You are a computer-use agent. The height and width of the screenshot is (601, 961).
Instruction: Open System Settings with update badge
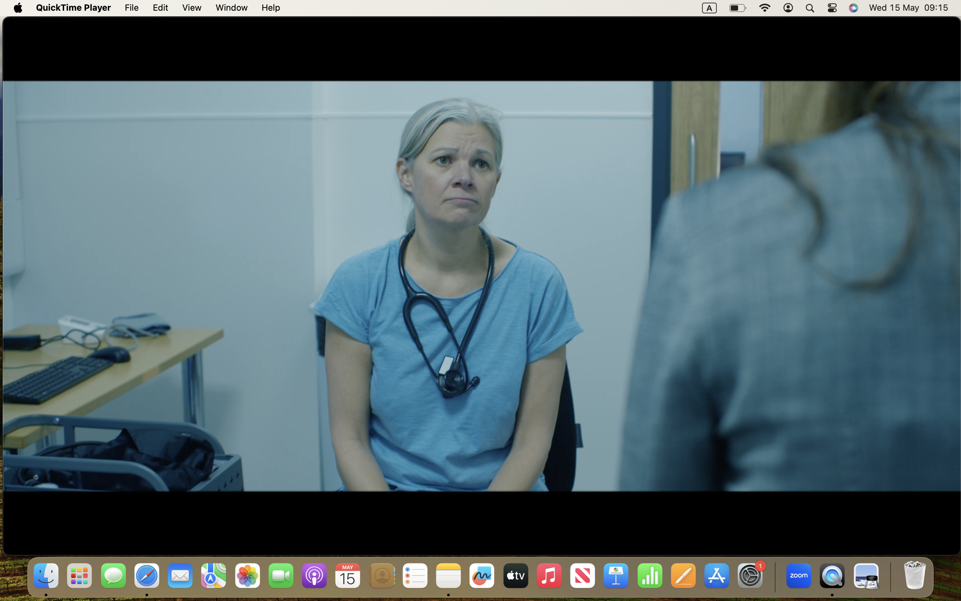750,576
